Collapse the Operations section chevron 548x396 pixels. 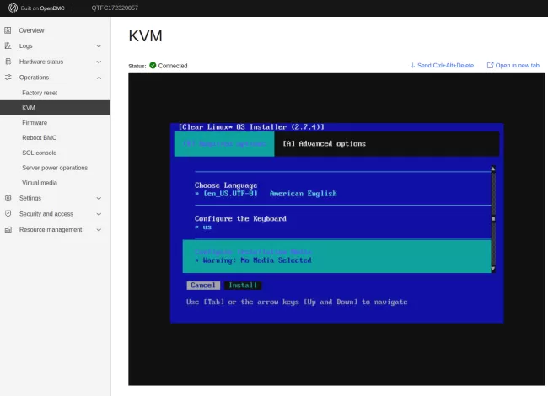pos(99,77)
